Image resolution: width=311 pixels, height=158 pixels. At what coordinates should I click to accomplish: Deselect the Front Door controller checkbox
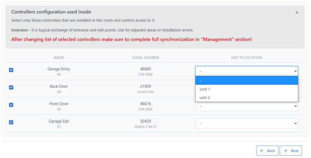tap(11, 105)
